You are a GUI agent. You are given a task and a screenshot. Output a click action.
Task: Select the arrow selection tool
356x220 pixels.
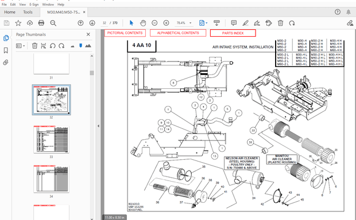tap(131, 23)
